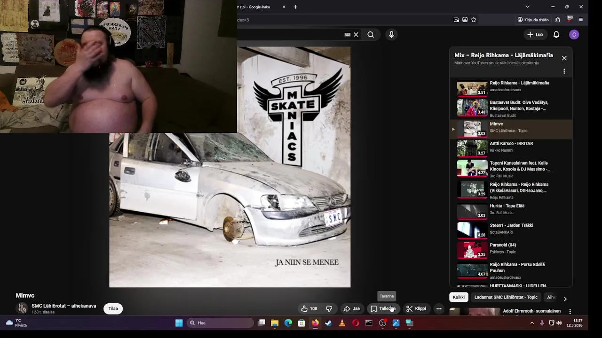Viewport: 602px width, 338px height.
Task: Open YouTube notifications bell
Action: click(x=556, y=34)
